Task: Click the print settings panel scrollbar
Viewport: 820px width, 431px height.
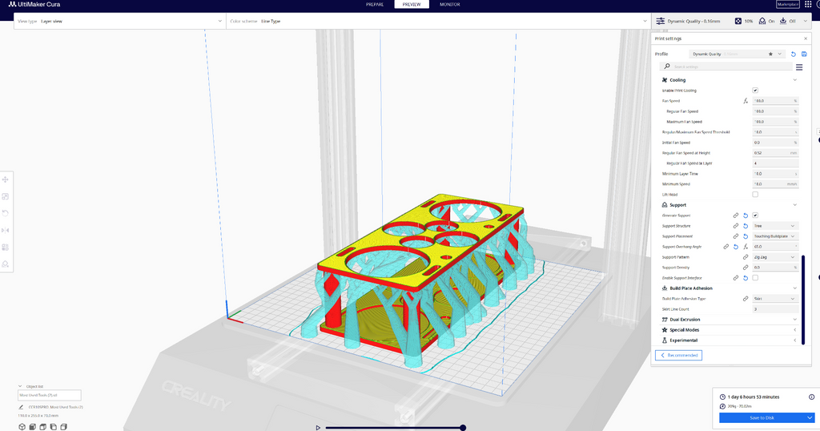Action: coord(803,299)
